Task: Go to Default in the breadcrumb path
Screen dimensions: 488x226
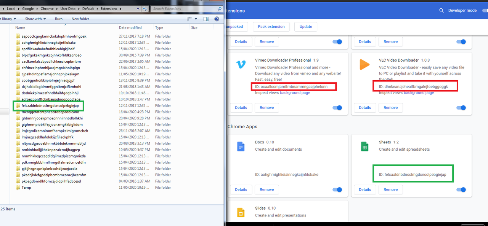Action: [88, 8]
